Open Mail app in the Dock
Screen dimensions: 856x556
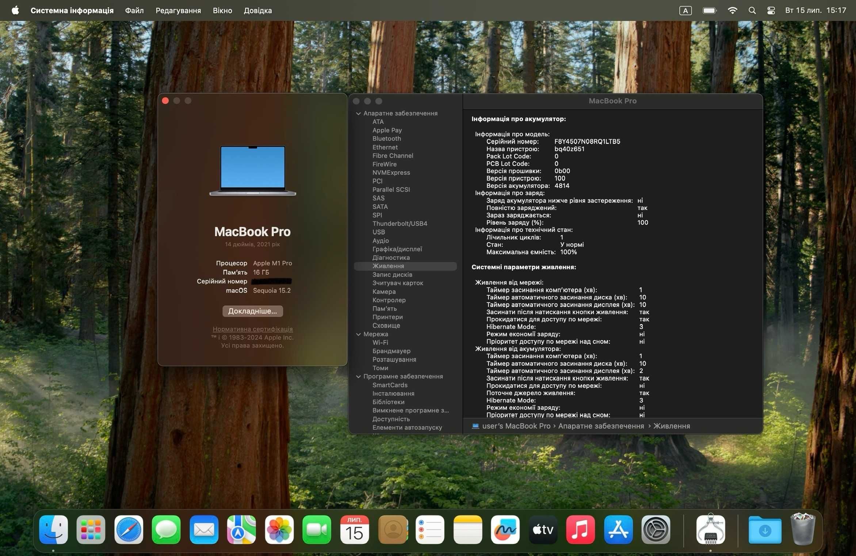204,530
